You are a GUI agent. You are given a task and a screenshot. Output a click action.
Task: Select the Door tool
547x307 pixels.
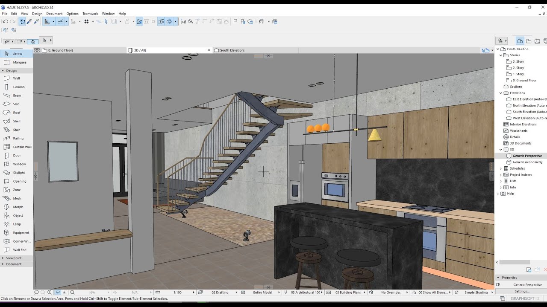pyautogui.click(x=17, y=156)
